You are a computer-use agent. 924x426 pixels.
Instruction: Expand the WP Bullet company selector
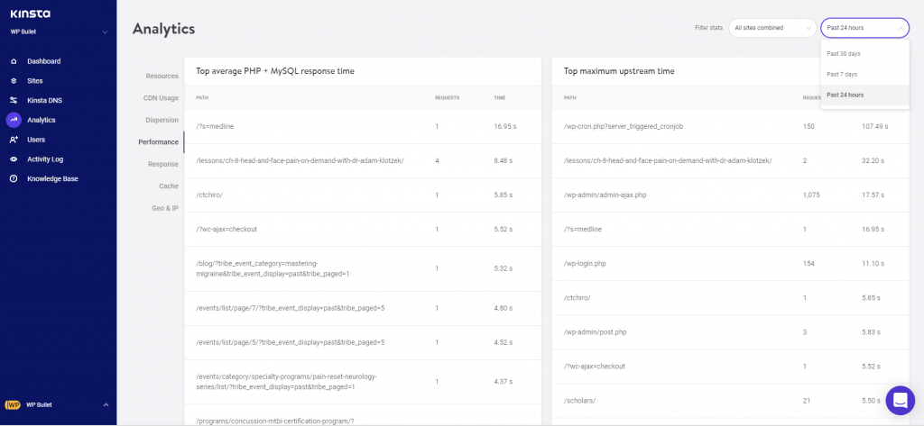tap(59, 32)
